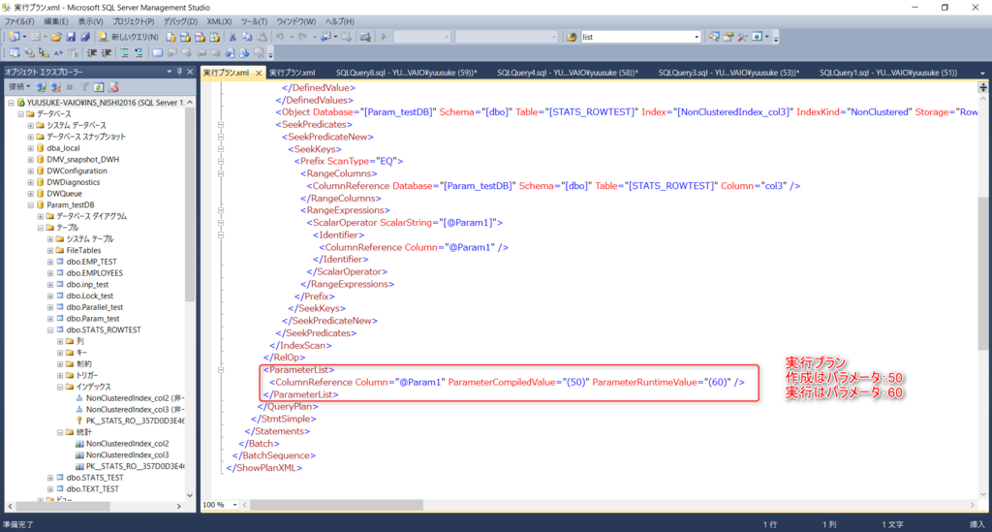Collapse the データベース tree node
The height and width of the screenshot is (532, 992).
(x=21, y=114)
